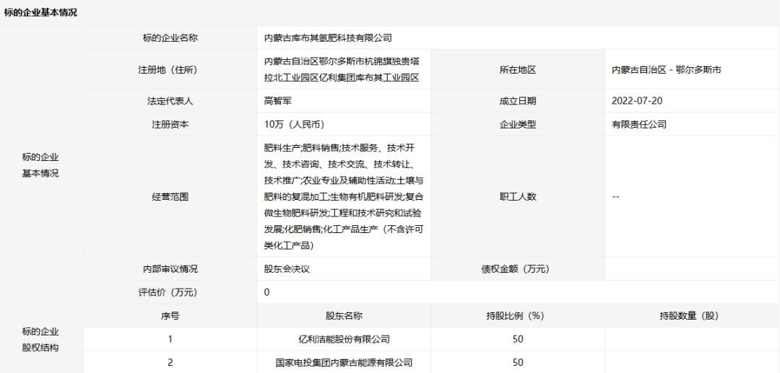Click the 50 percentage for 亿利洁能
Image resolution: width=780 pixels, height=373 pixels.
tap(518, 339)
